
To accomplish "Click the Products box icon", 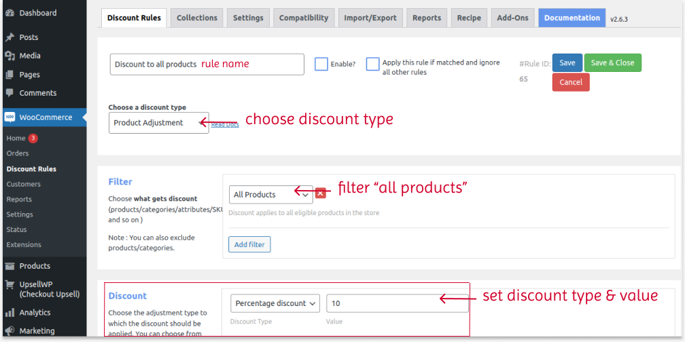I will 10,266.
